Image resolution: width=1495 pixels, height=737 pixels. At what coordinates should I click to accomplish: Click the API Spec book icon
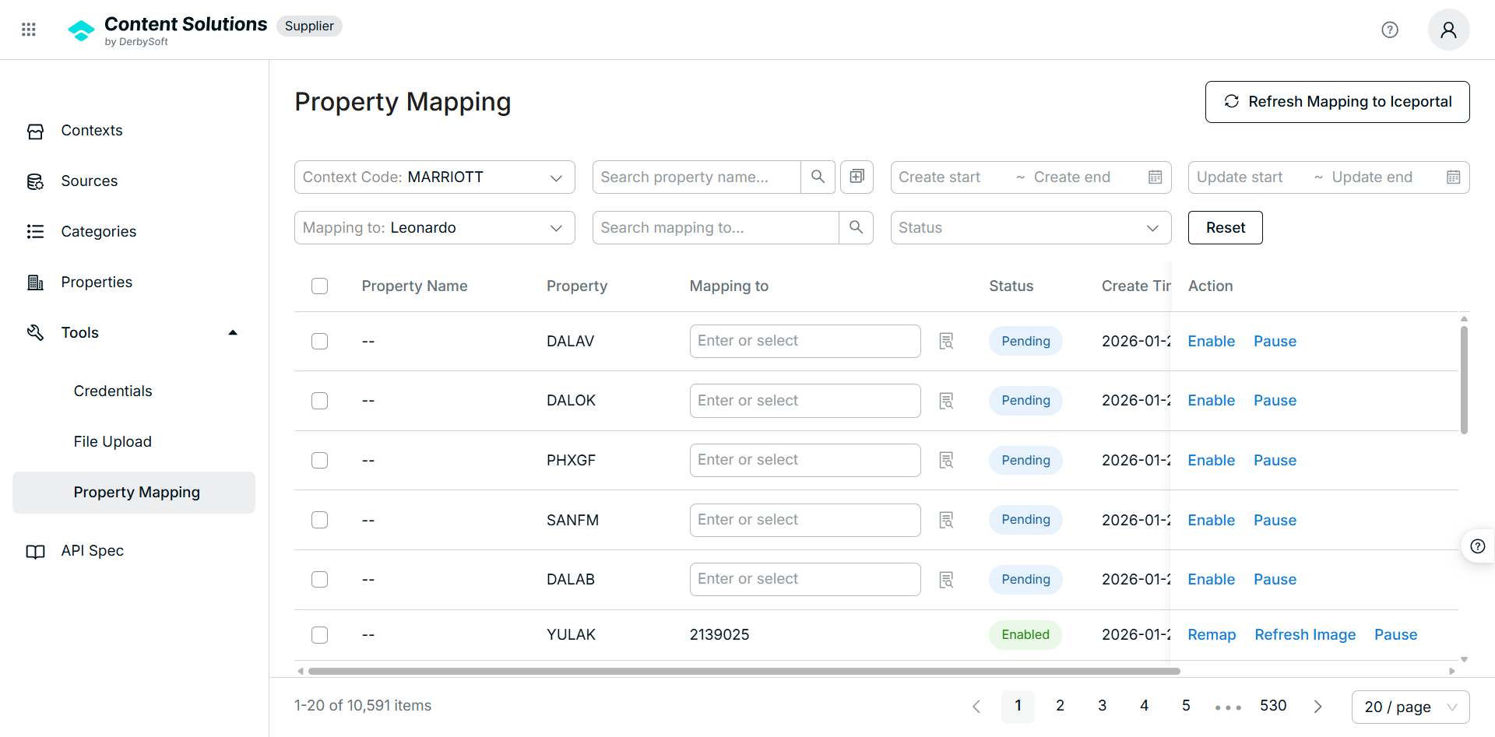(x=35, y=551)
